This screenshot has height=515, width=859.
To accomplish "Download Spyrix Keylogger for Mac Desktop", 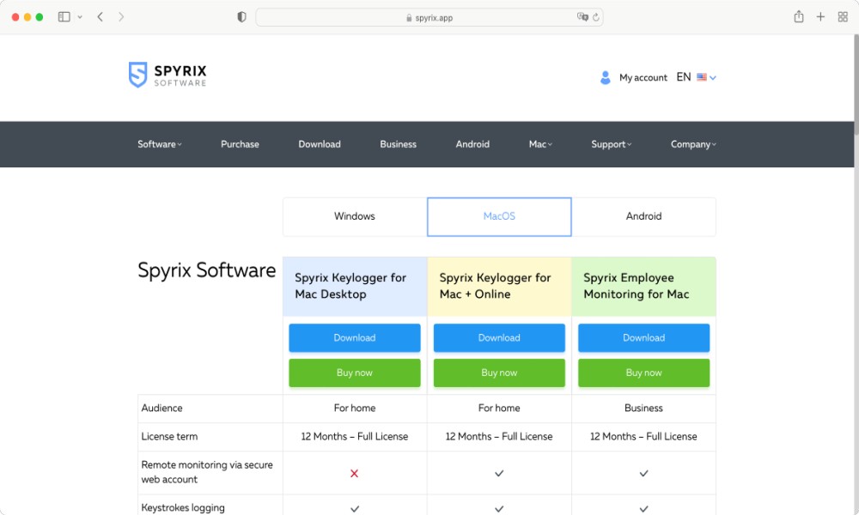I will tap(355, 337).
